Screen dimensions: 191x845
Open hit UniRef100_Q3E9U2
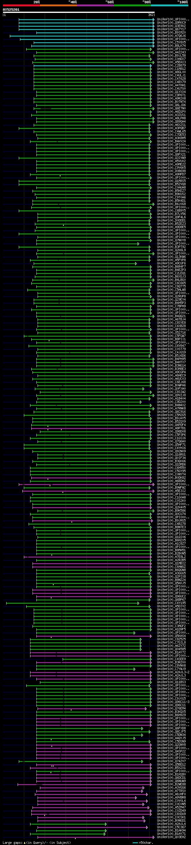[x=171, y=26]
